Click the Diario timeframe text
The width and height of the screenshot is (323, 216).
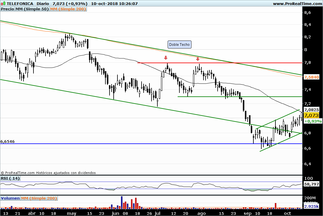coord(43,4)
